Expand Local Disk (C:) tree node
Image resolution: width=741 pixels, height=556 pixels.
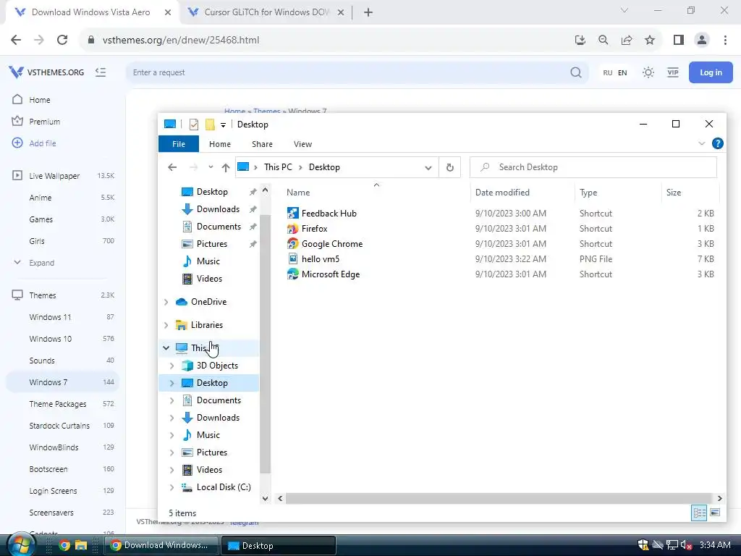(x=172, y=487)
